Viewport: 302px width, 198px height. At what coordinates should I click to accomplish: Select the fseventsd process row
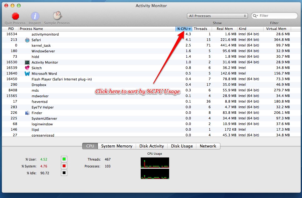pos(151,102)
